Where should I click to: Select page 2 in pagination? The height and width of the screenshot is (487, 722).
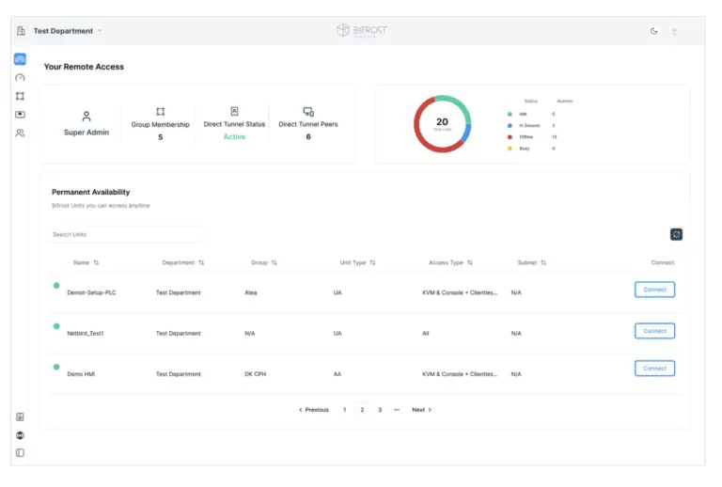[362, 410]
